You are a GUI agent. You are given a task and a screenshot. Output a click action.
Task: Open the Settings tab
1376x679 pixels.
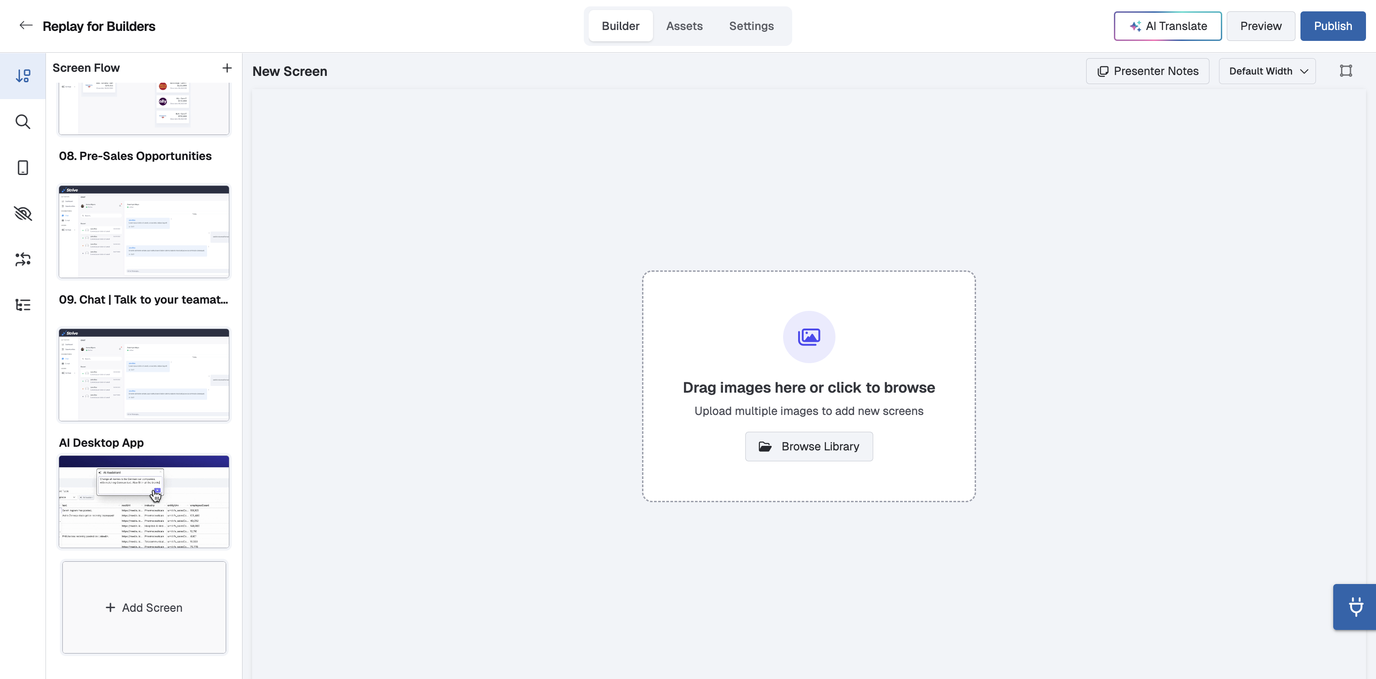[751, 25]
